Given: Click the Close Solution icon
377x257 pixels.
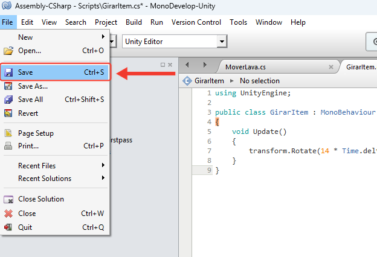Looking at the screenshot, I should pos(8,199).
